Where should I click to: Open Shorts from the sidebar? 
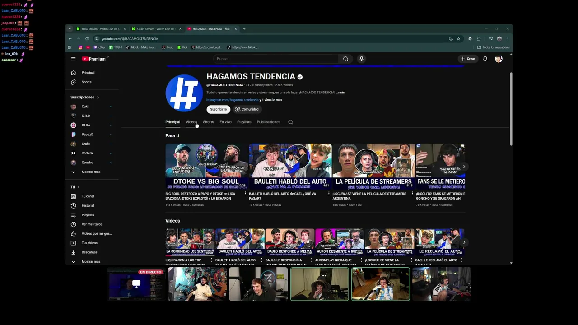click(x=86, y=82)
